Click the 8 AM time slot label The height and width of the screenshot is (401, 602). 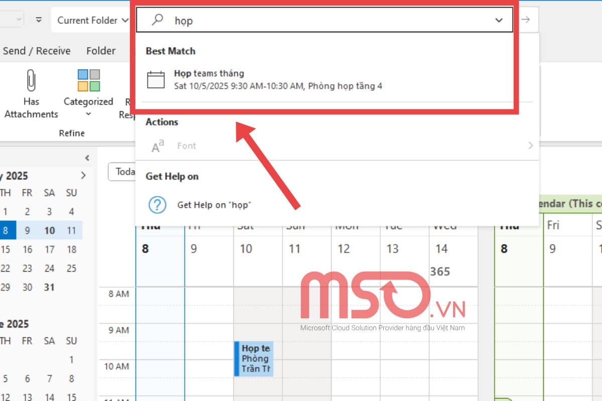point(118,294)
